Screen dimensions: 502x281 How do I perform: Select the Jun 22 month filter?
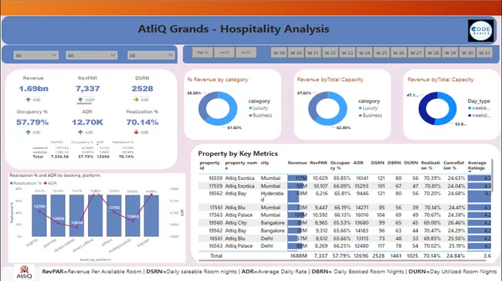click(224, 52)
